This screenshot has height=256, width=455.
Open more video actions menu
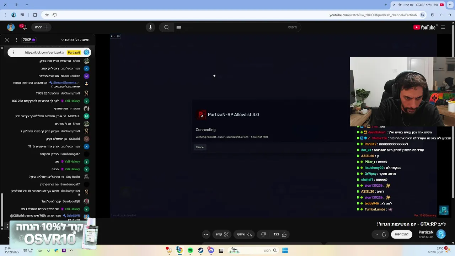coord(206,234)
